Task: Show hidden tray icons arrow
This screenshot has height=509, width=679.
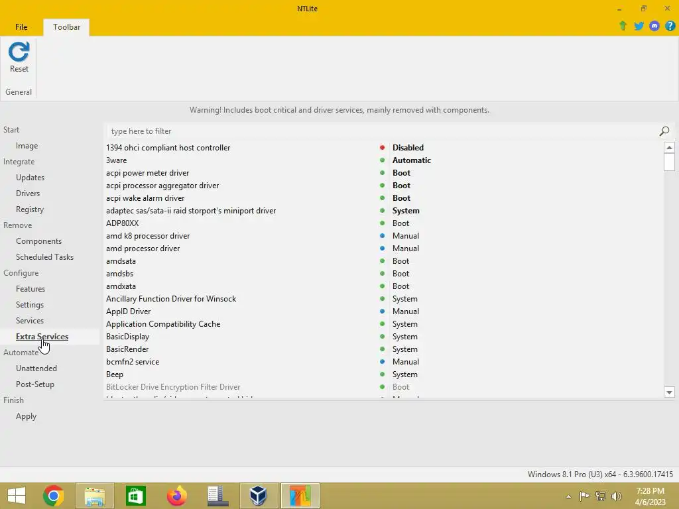Action: coord(568,496)
